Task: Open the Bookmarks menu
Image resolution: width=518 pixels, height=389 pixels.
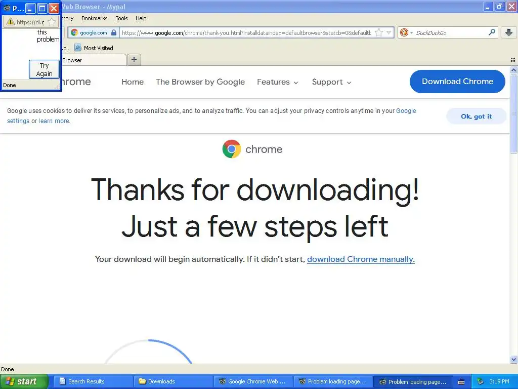Action: [94, 18]
